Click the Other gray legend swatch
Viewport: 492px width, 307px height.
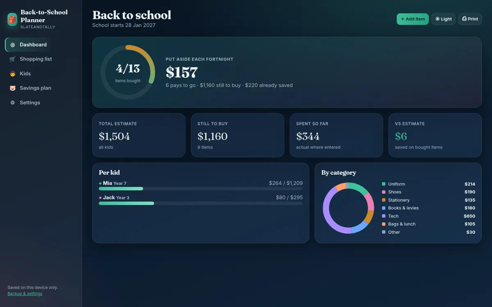(x=384, y=232)
